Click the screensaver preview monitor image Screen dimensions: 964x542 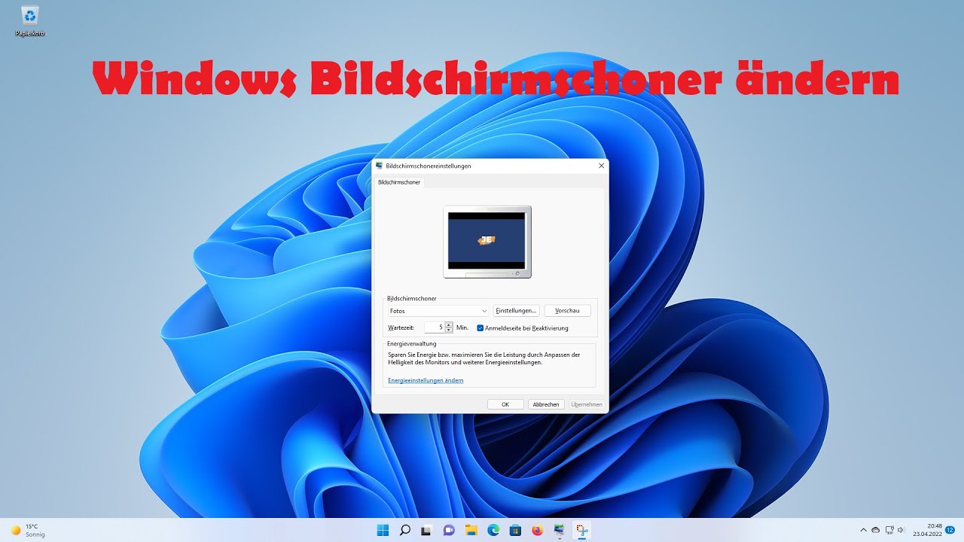[x=487, y=242]
